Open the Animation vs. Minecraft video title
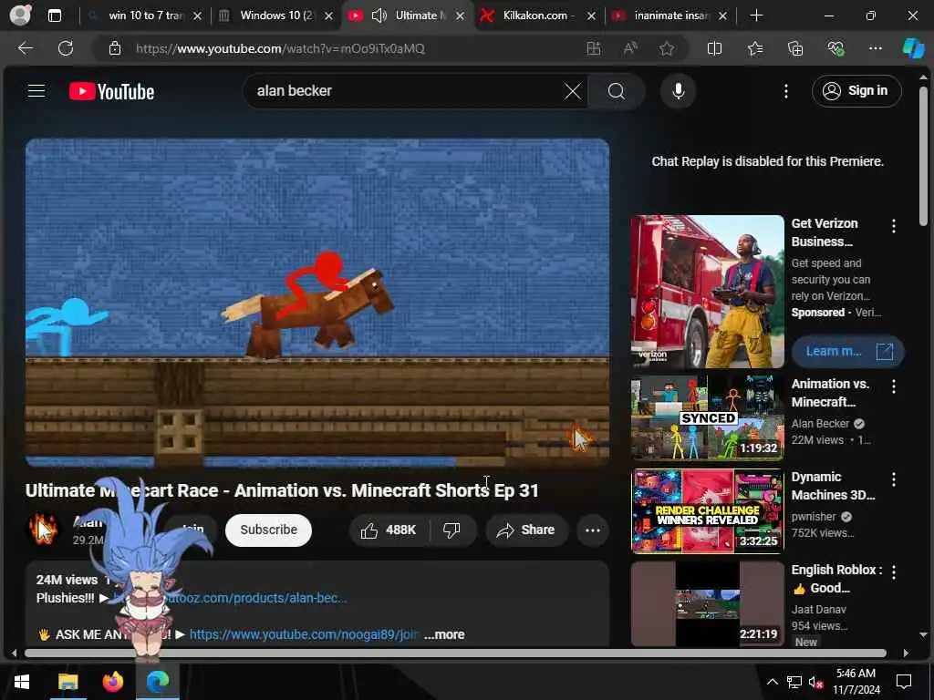 830,393
